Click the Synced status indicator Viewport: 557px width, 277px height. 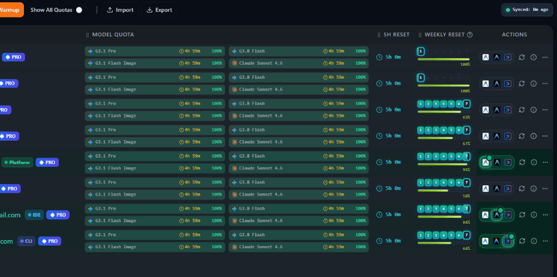pyautogui.click(x=527, y=10)
